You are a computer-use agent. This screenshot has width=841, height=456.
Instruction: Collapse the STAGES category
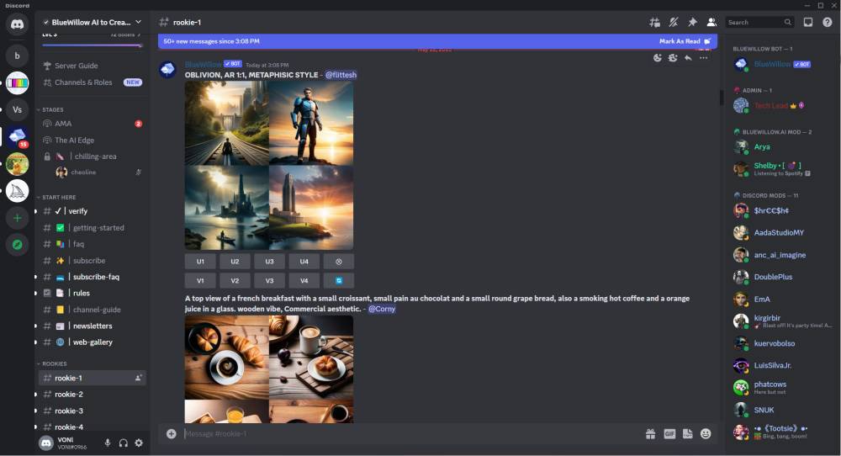pos(50,109)
